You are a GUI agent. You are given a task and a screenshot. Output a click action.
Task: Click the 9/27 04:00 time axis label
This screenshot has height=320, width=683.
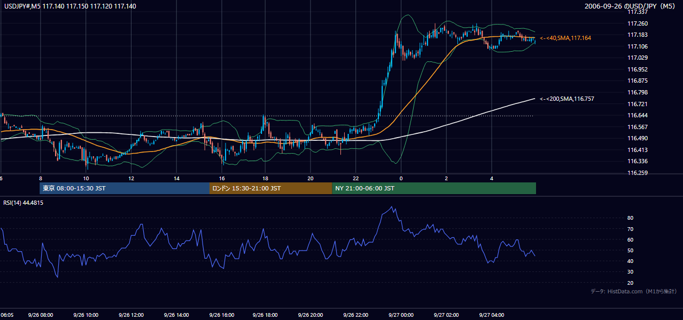(x=492, y=315)
